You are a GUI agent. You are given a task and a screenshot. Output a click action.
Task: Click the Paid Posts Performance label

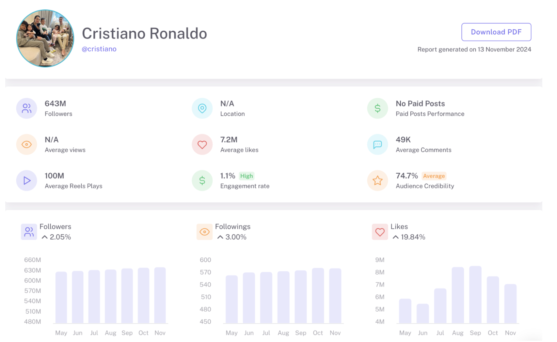(430, 114)
